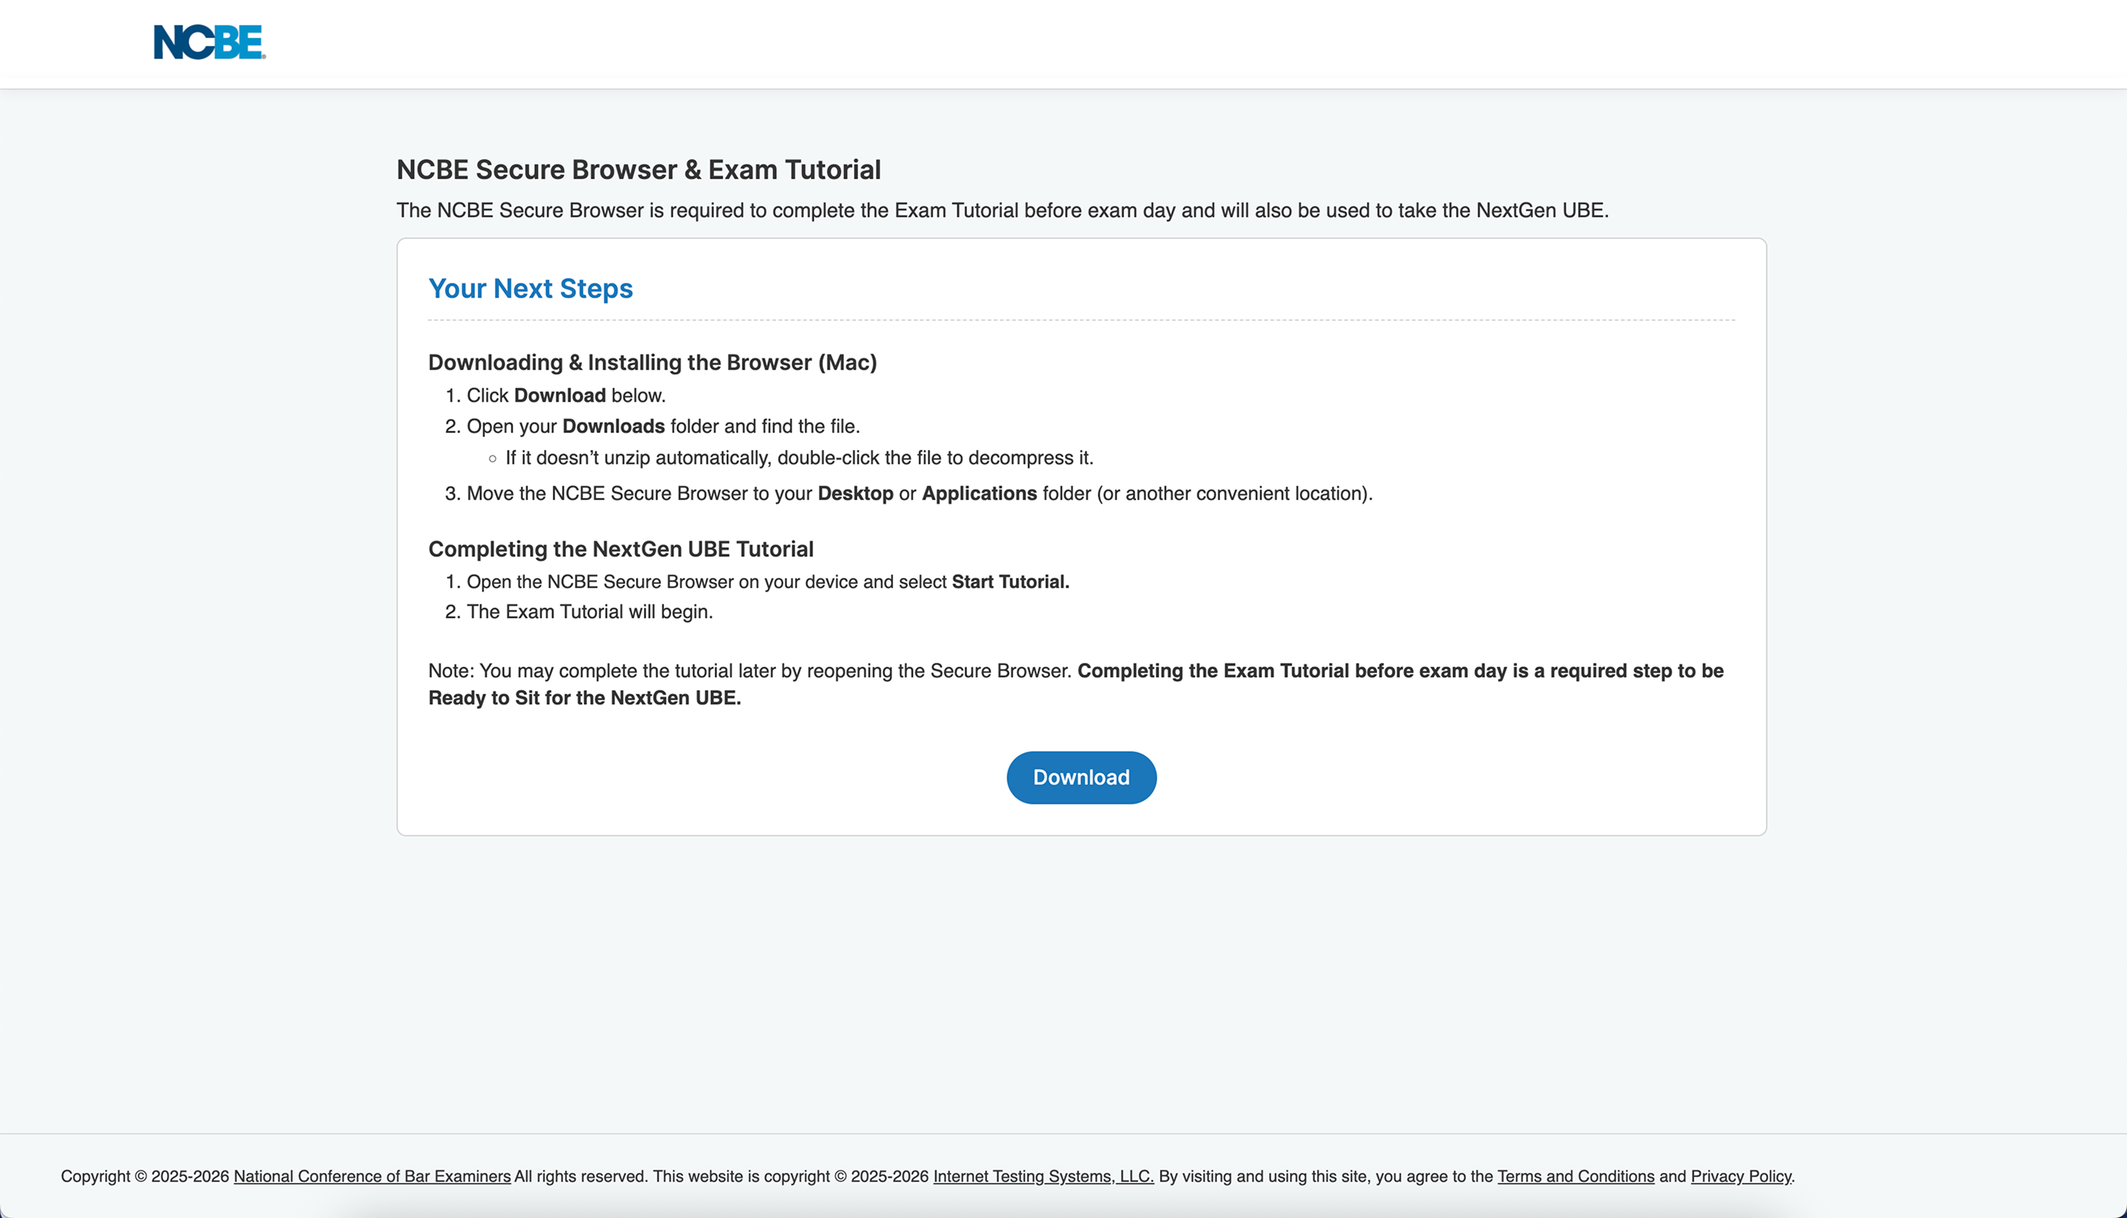Click the 'Completing the NextGen UBE Tutorial' heading
The height and width of the screenshot is (1218, 2127).
(621, 549)
